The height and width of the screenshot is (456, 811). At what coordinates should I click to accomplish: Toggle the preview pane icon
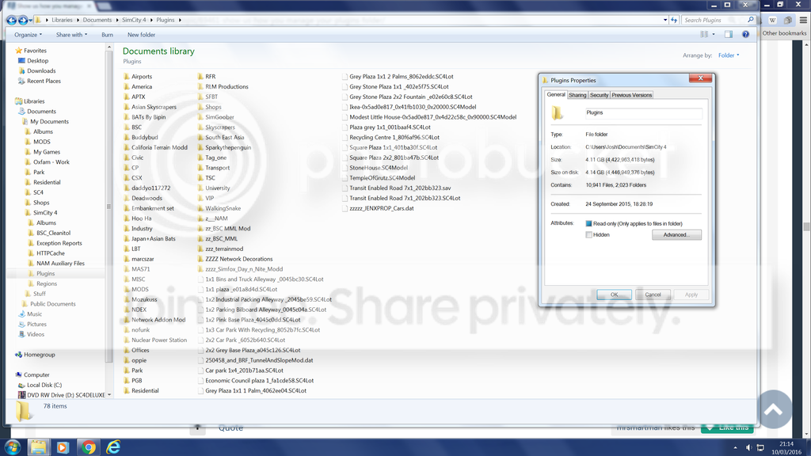tap(729, 35)
